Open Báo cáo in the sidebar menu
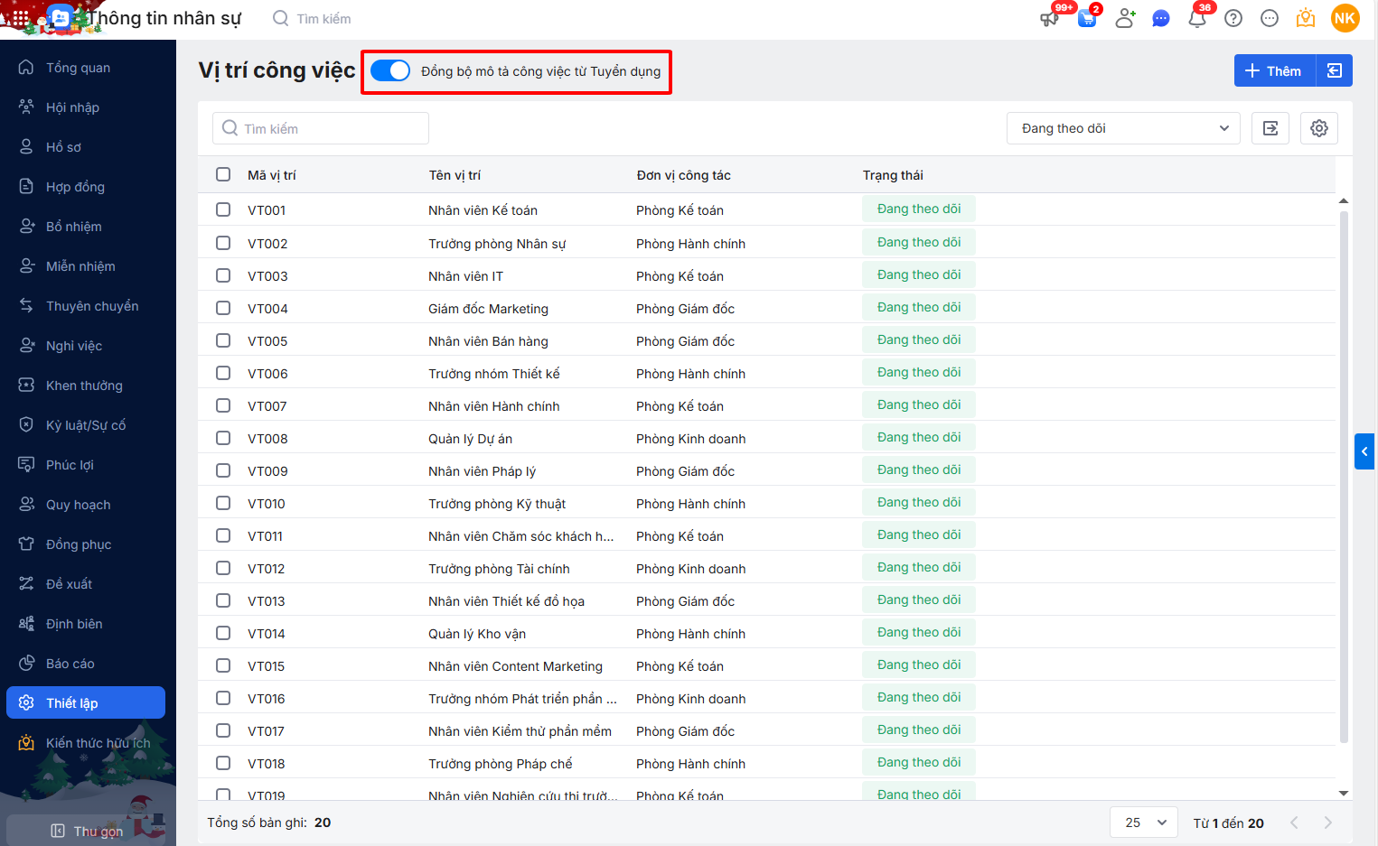The width and height of the screenshot is (1378, 846). pyautogui.click(x=70, y=664)
